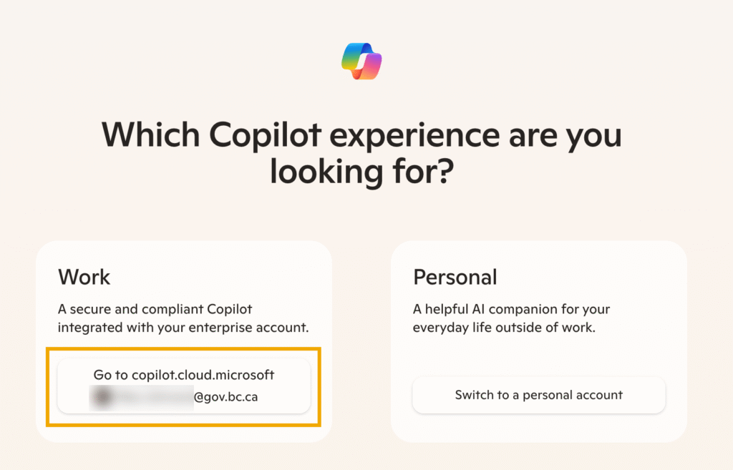The width and height of the screenshot is (733, 470).
Task: Click 'everyday life outside of work.' line
Action: tap(504, 328)
